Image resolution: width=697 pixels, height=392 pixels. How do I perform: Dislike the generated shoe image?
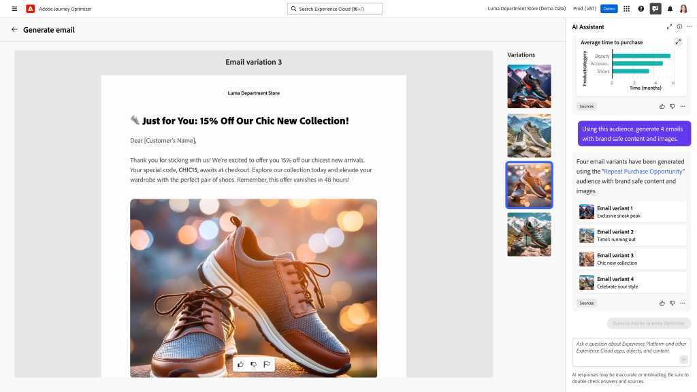253,365
